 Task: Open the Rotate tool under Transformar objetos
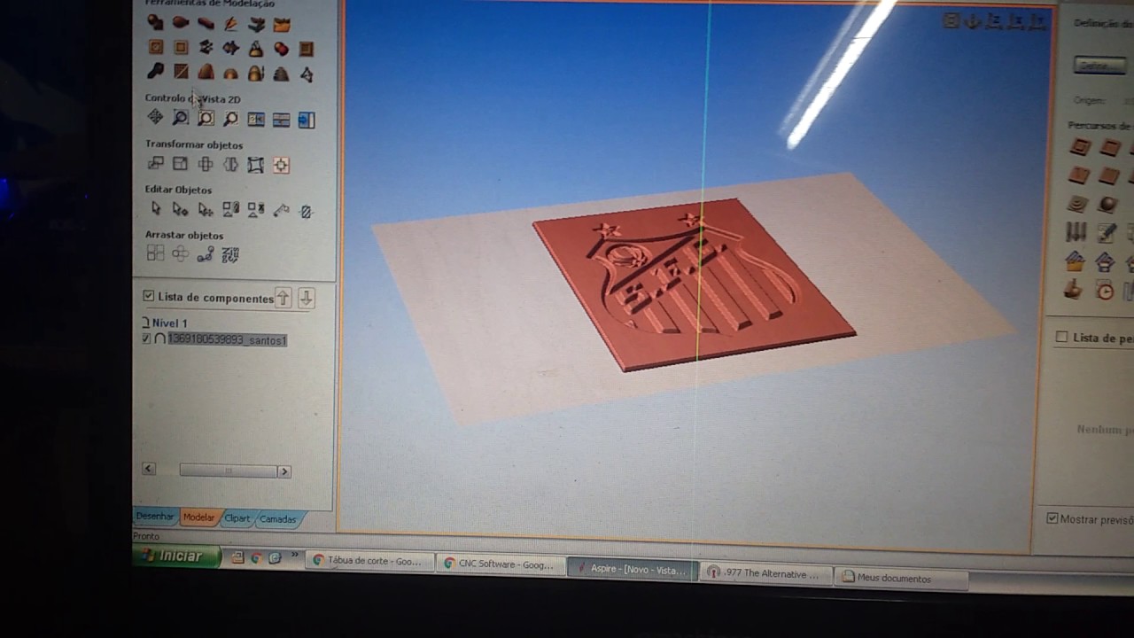click(x=206, y=165)
